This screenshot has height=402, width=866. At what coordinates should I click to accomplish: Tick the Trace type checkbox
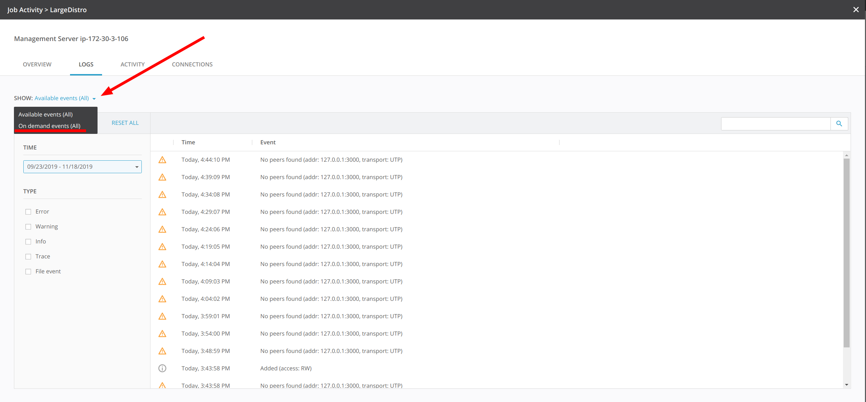(x=28, y=257)
